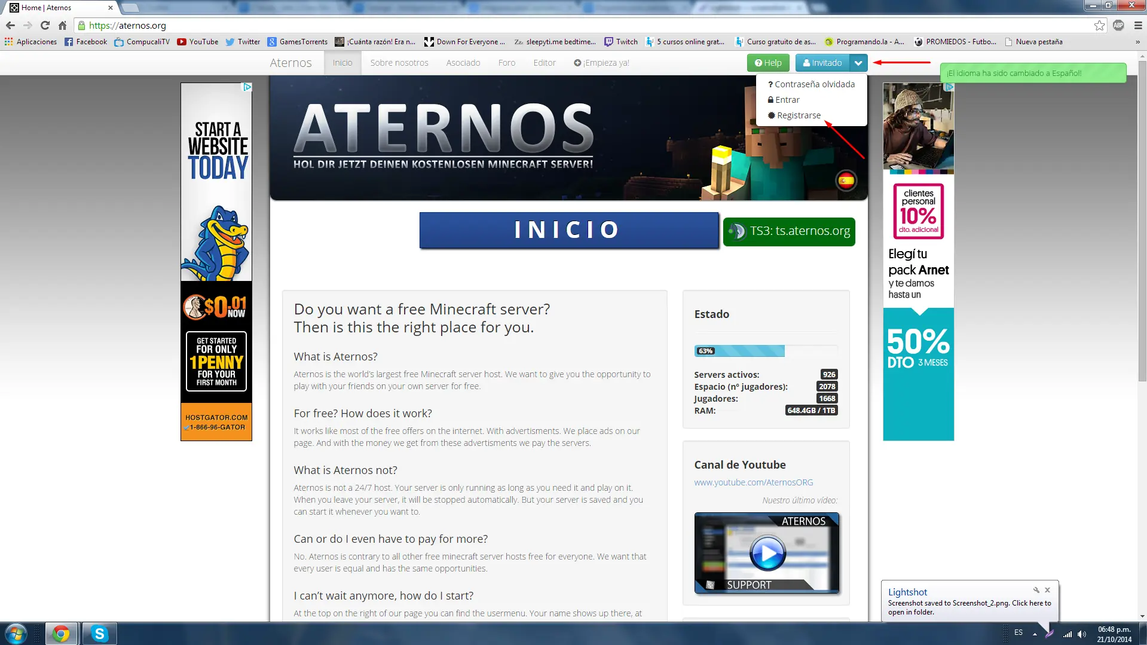Choose Contraseña olvidada from the user menu
The image size is (1147, 645).
pos(811,84)
